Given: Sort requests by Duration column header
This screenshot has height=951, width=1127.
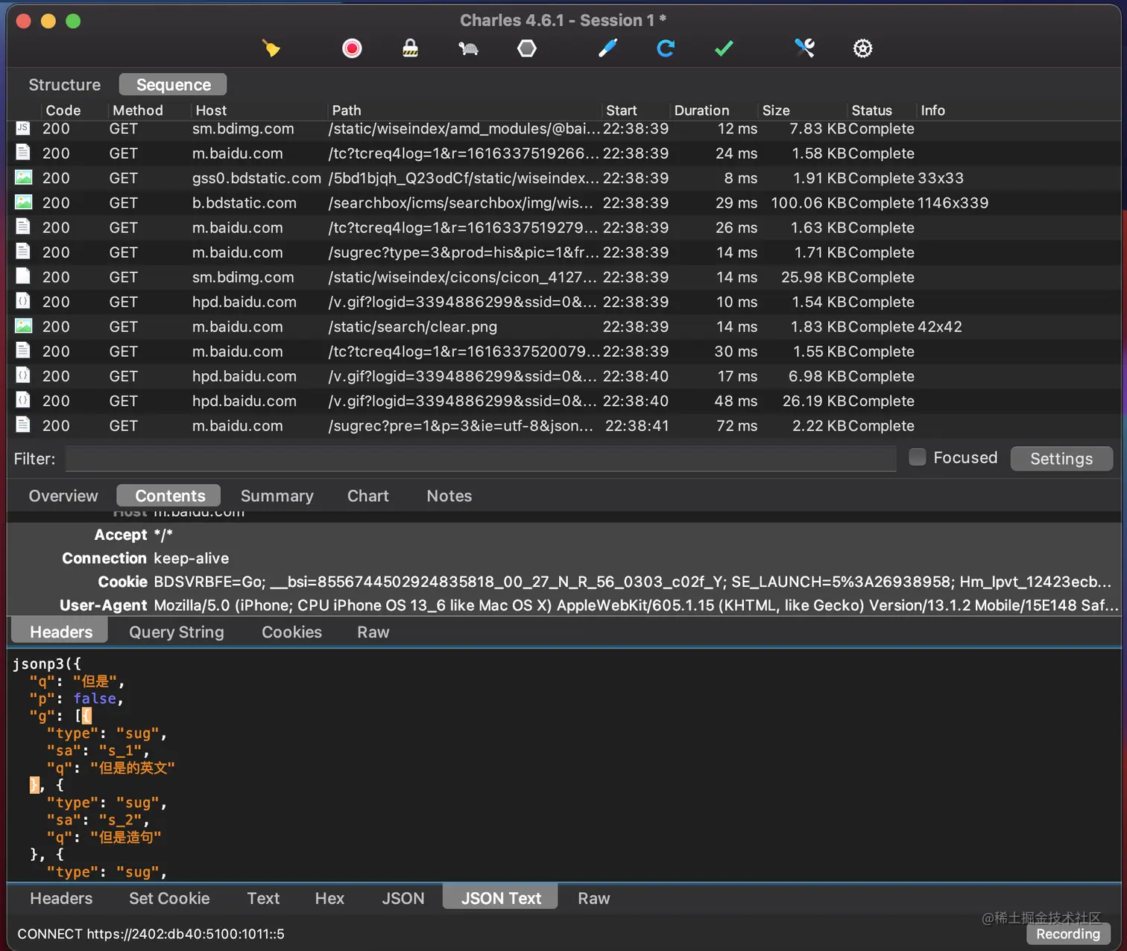Looking at the screenshot, I should [x=701, y=110].
